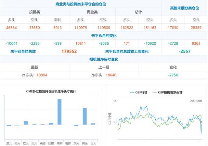Click the 日元 x-axis label
This screenshot has width=208, height=146.
coord(93,143)
